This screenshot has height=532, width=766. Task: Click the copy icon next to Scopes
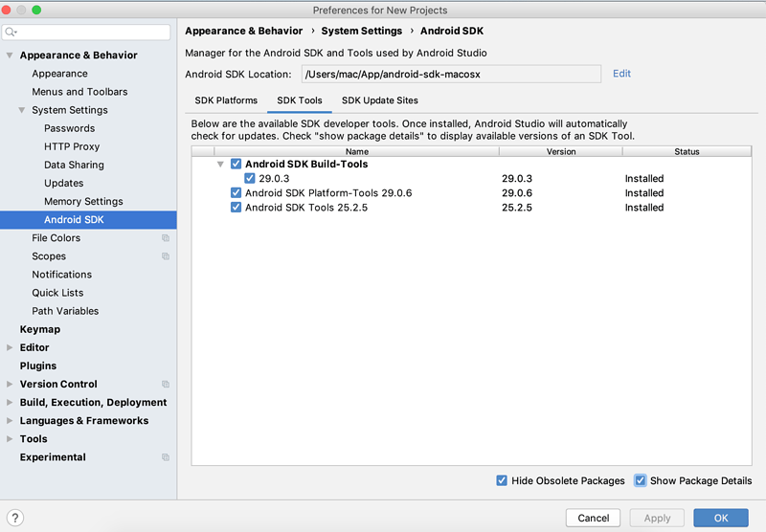click(166, 256)
